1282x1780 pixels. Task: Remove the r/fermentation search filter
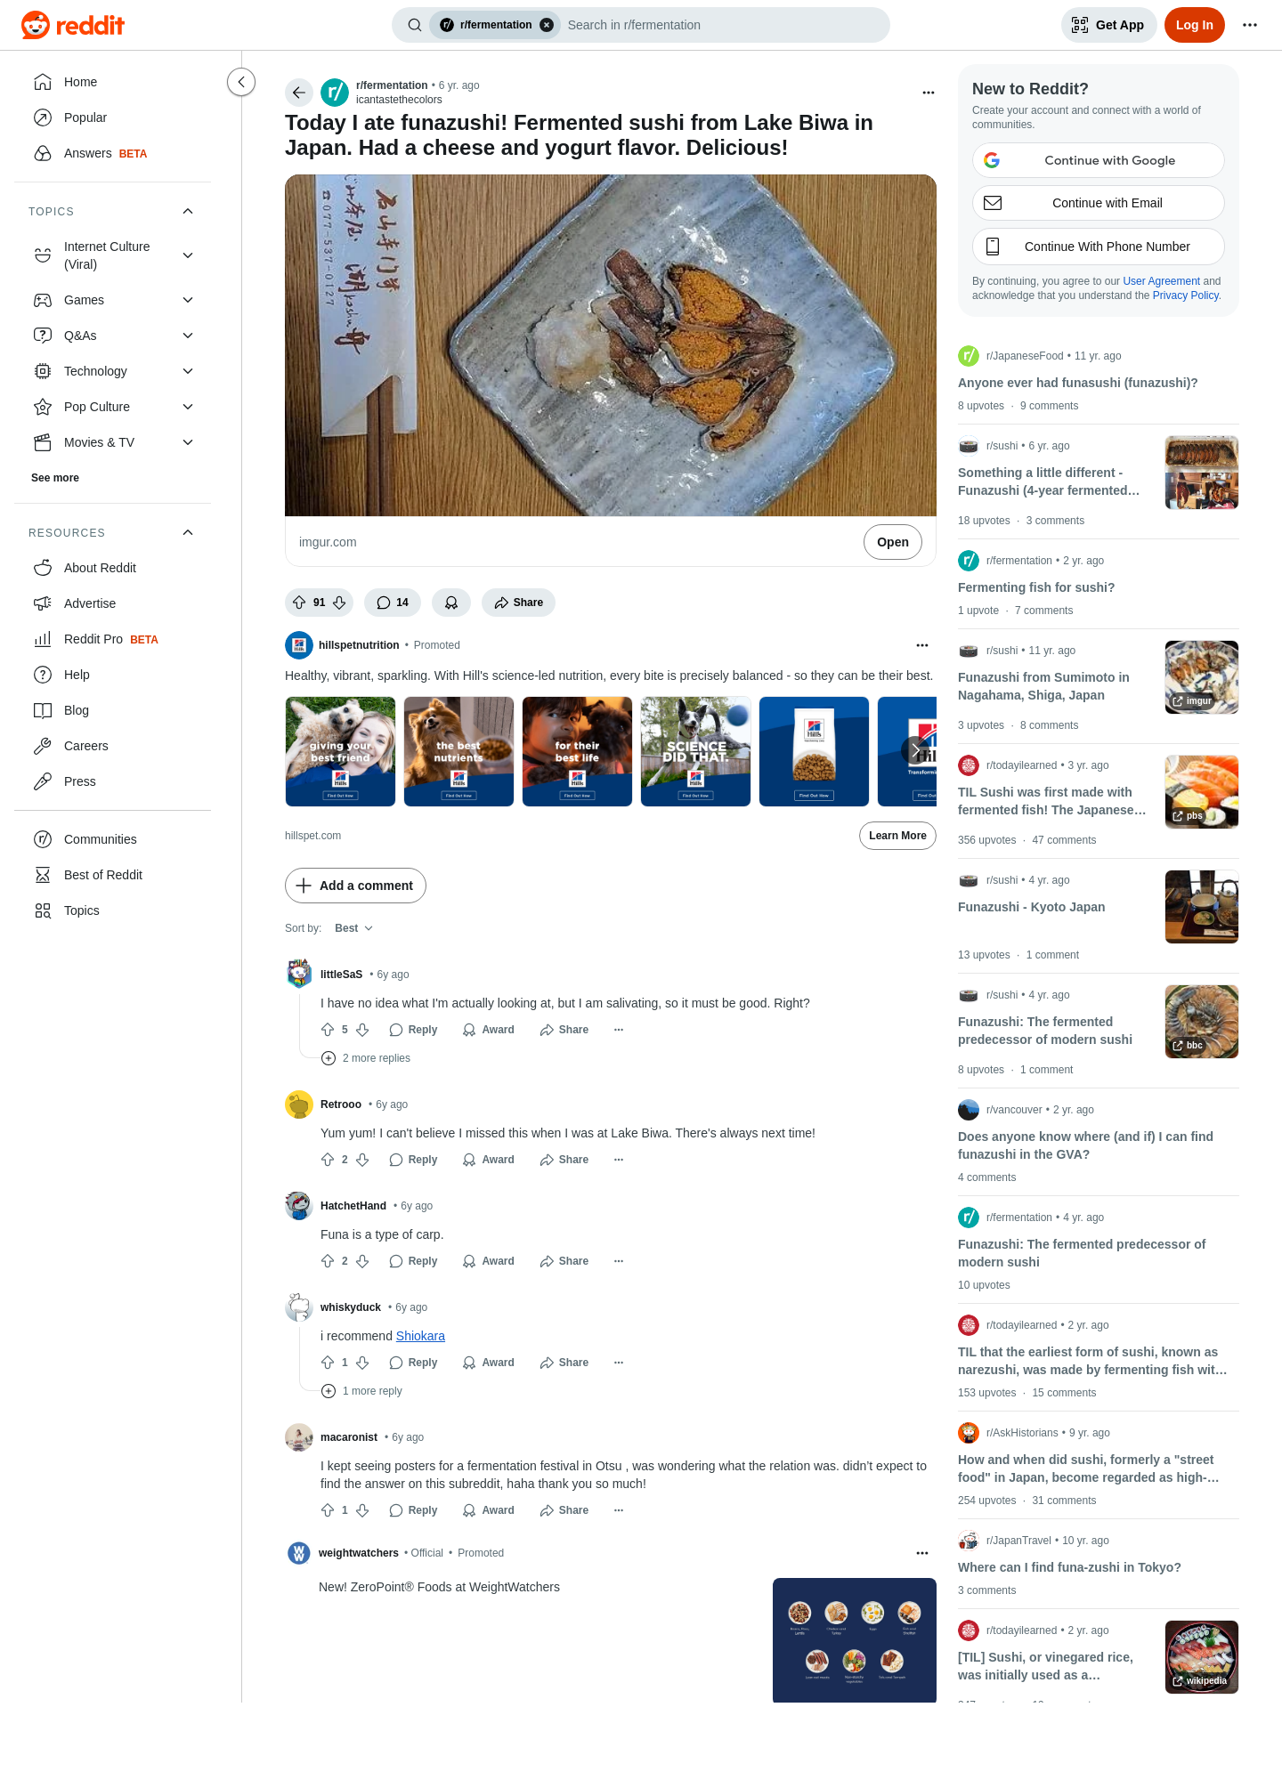tap(547, 25)
